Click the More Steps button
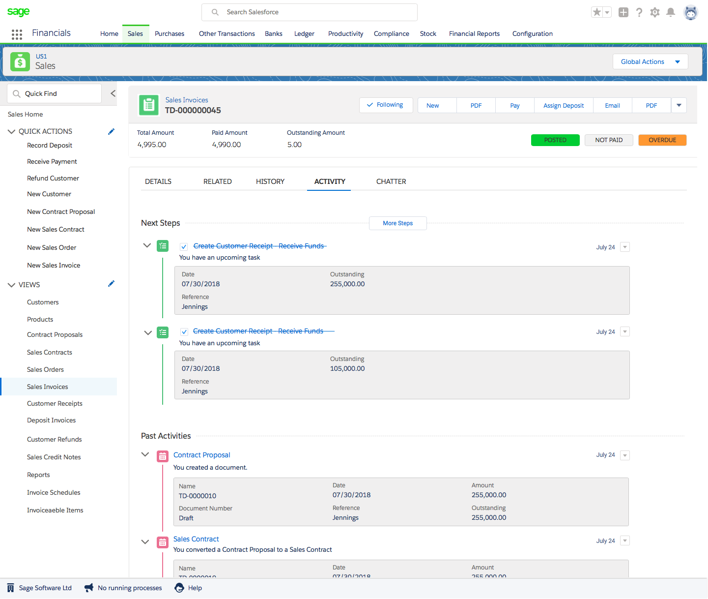 click(x=398, y=223)
